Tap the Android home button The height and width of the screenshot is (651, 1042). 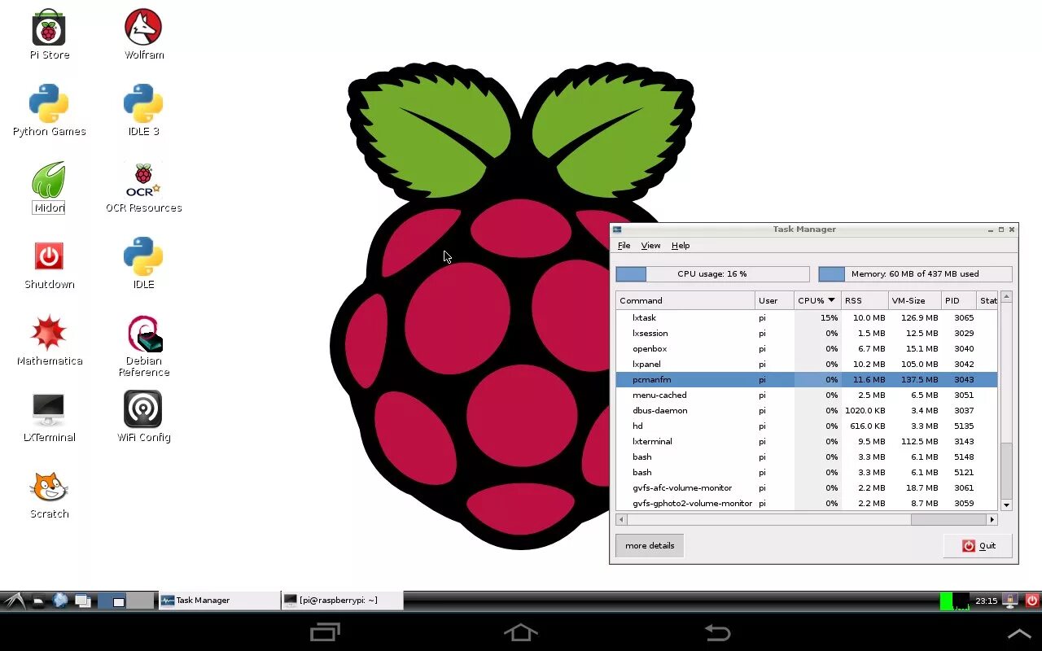tap(521, 632)
